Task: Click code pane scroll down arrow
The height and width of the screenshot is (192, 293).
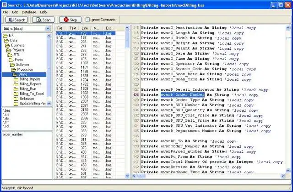Action: click(288, 171)
